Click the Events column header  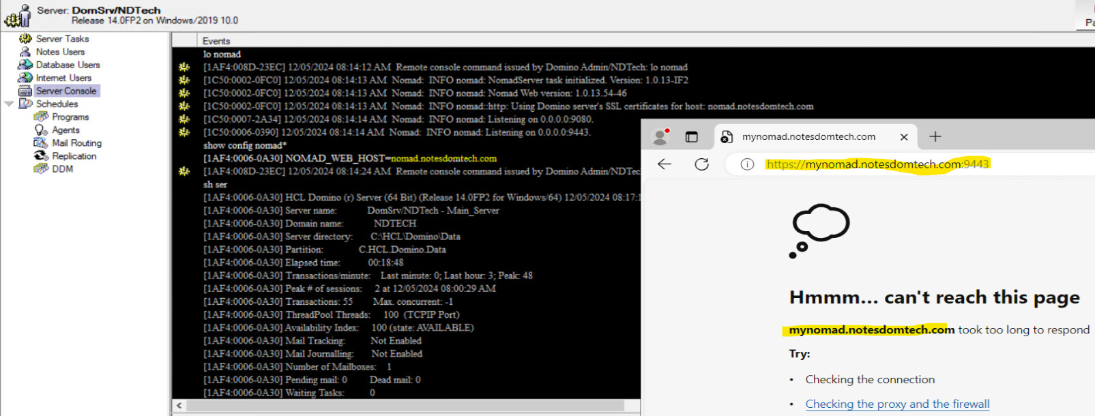point(216,41)
